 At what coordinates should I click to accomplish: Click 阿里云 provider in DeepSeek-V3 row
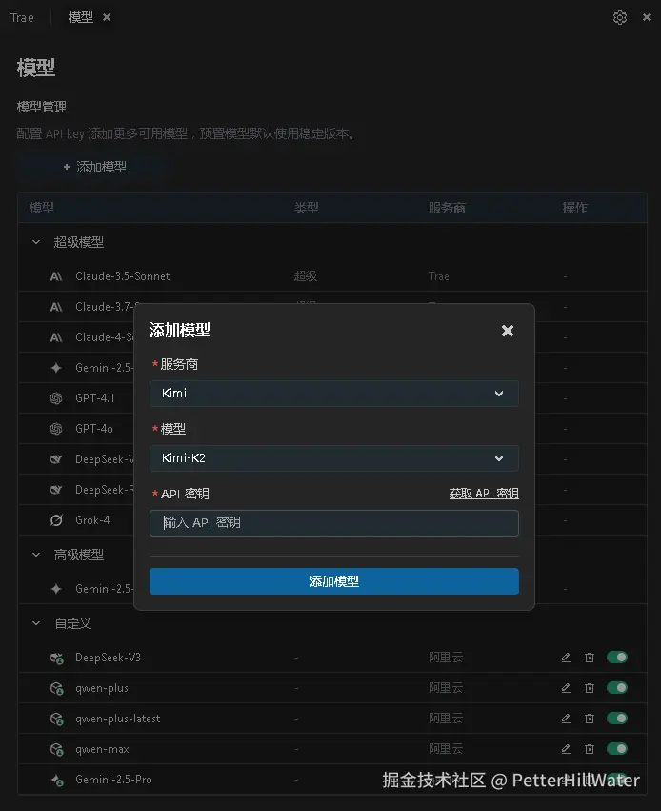coord(446,658)
